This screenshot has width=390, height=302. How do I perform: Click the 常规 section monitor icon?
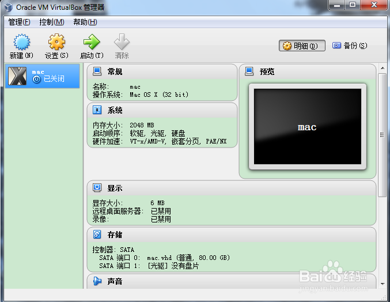[x=97, y=71]
